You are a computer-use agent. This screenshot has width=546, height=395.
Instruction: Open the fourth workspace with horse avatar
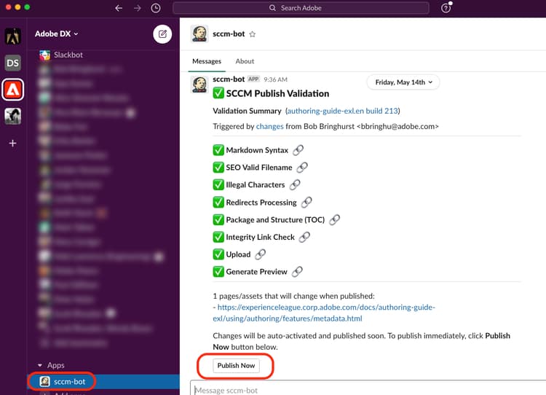tap(13, 116)
